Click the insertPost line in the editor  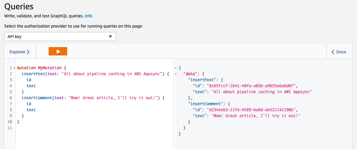pyautogui.click(x=96, y=74)
